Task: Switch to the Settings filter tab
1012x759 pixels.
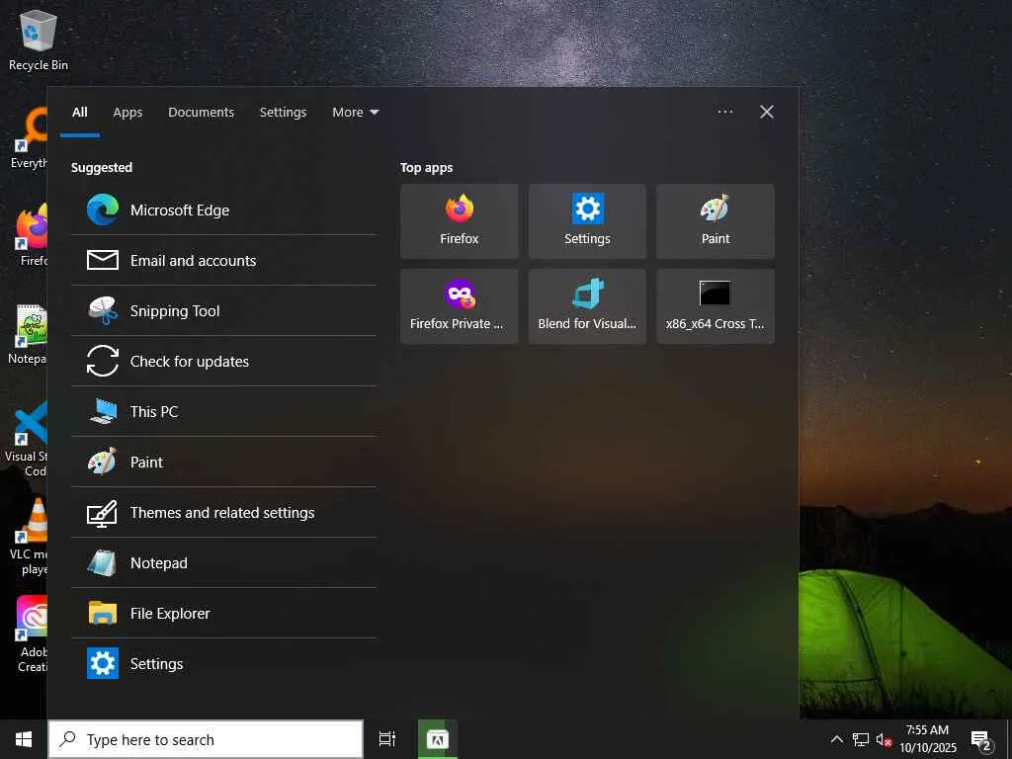Action: coord(284,113)
